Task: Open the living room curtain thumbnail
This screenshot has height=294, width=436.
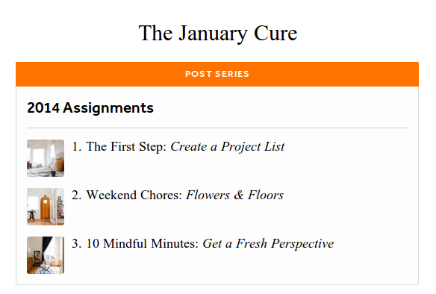Action: point(46,255)
